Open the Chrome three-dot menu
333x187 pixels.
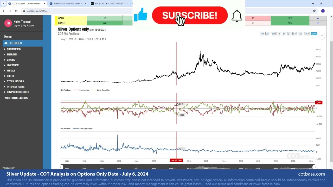[x=329, y=11]
